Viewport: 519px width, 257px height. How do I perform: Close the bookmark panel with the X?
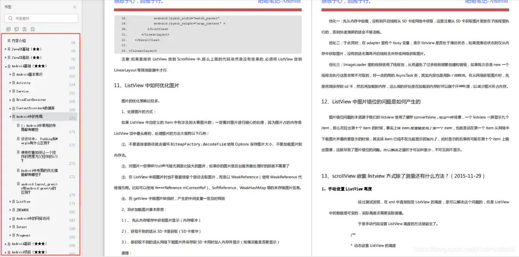click(74, 7)
